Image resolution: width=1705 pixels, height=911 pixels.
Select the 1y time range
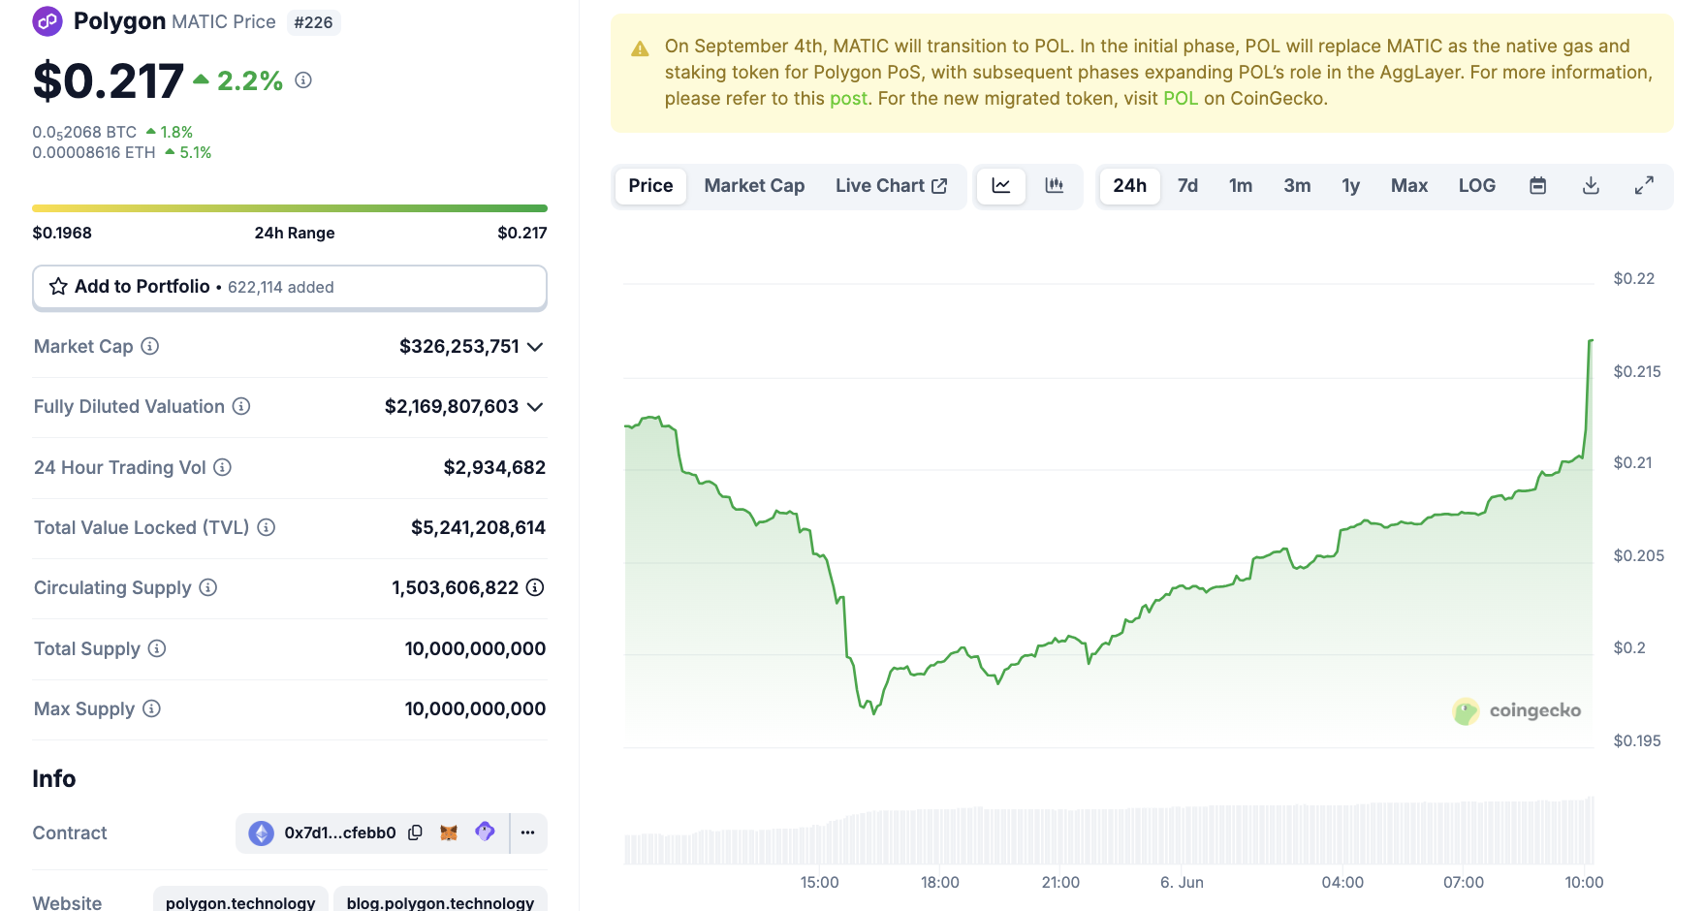point(1350,186)
